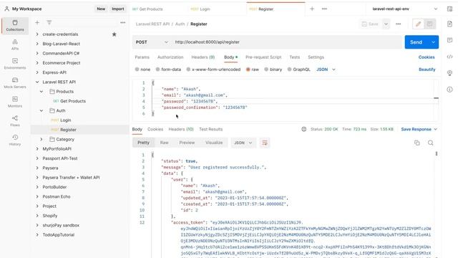Open the Collections sidebar panel
This screenshot has width=458, height=258.
15,26
